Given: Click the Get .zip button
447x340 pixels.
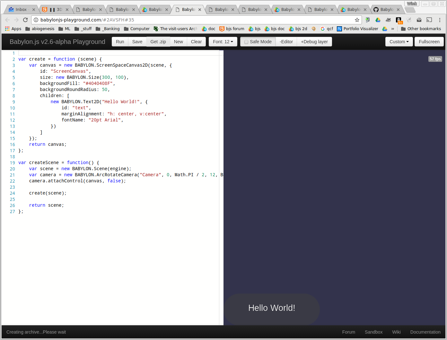Looking at the screenshot, I should (x=158, y=42).
